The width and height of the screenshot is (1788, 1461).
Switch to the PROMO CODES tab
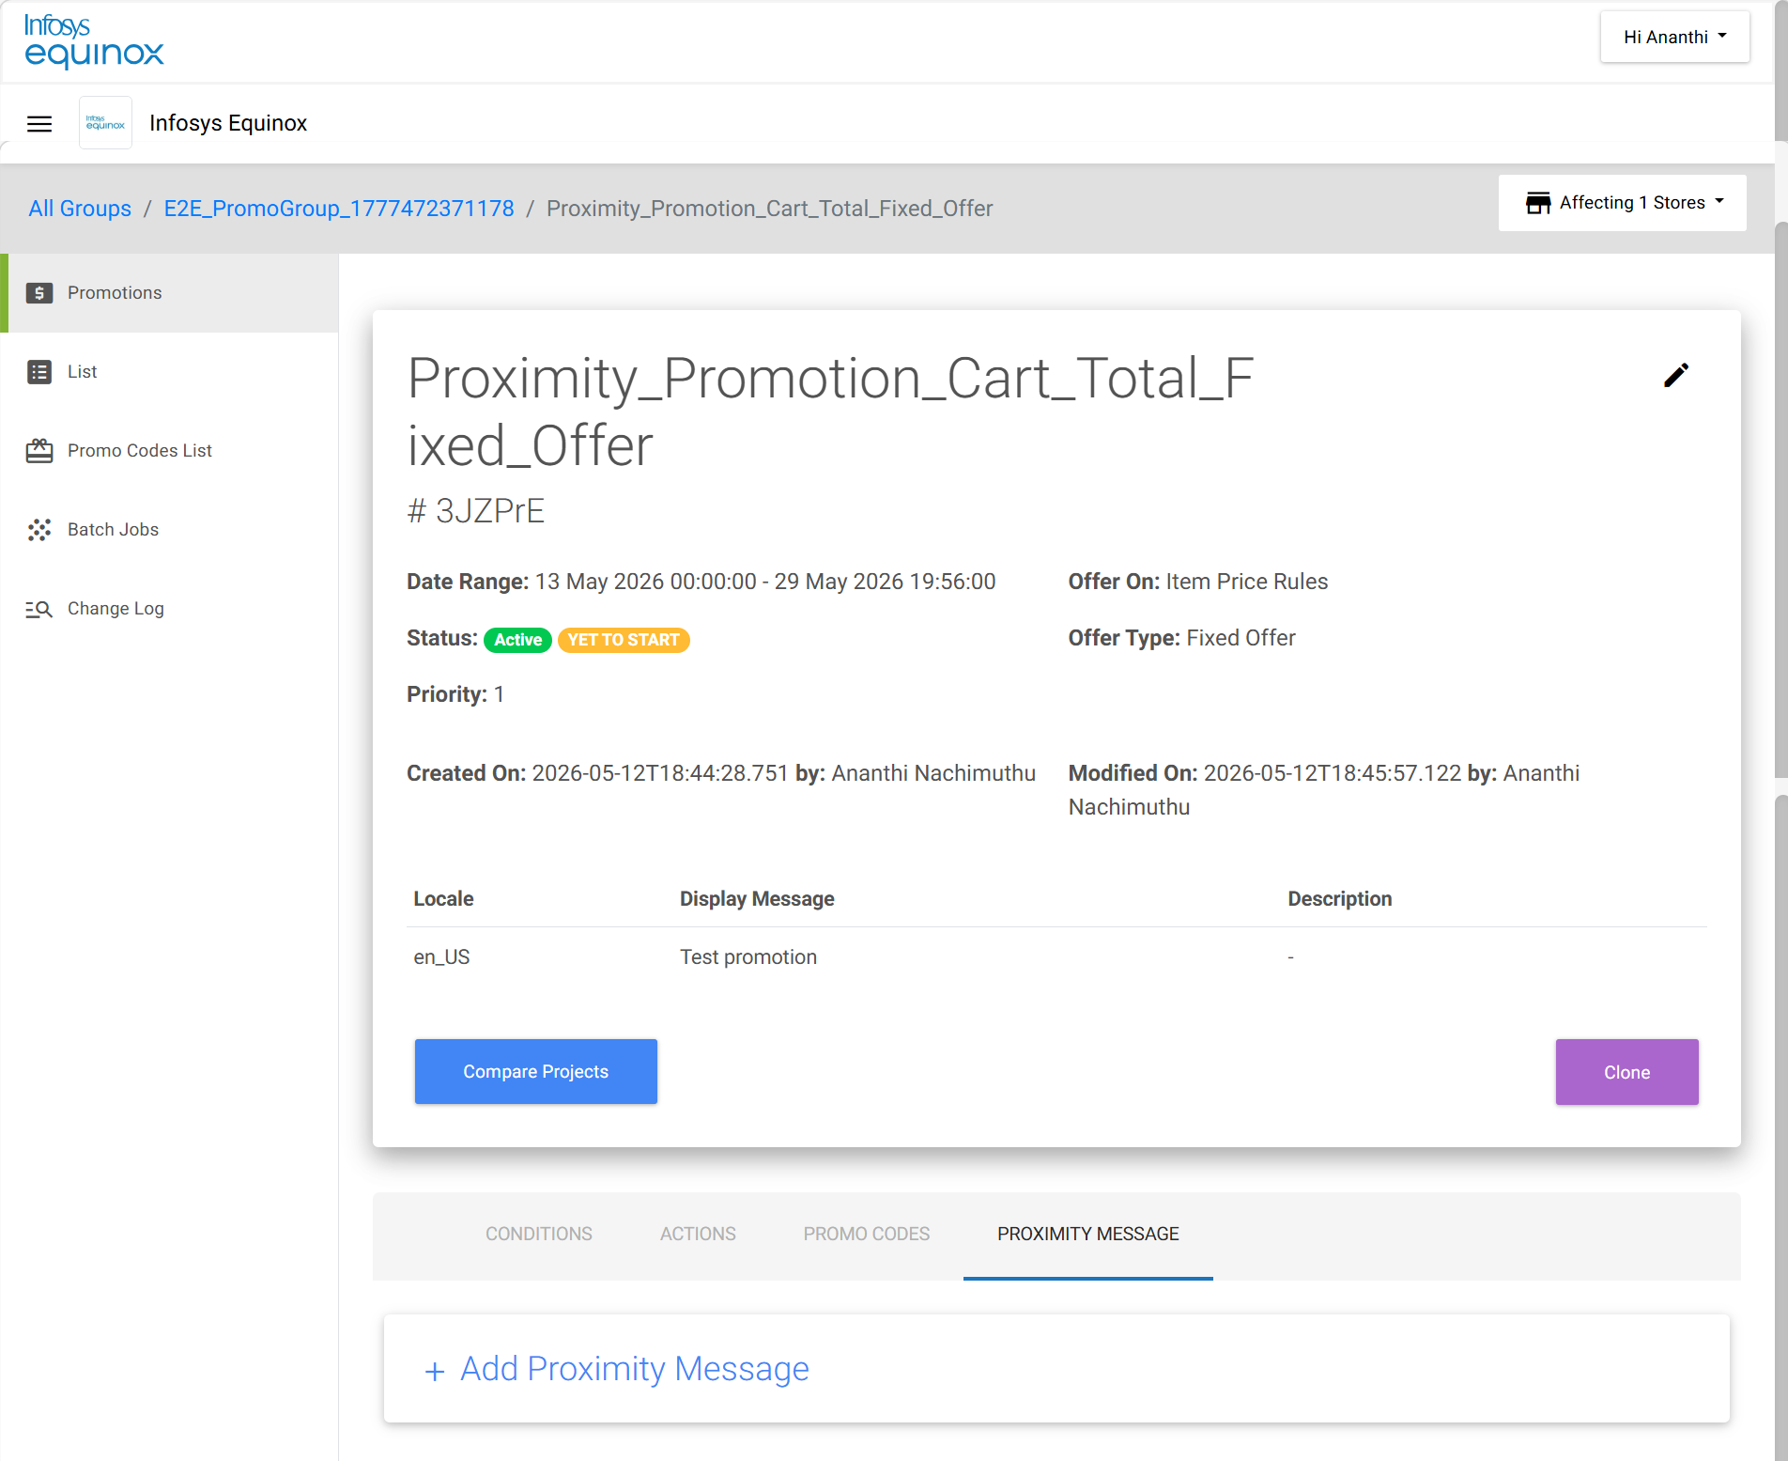pos(867,1235)
